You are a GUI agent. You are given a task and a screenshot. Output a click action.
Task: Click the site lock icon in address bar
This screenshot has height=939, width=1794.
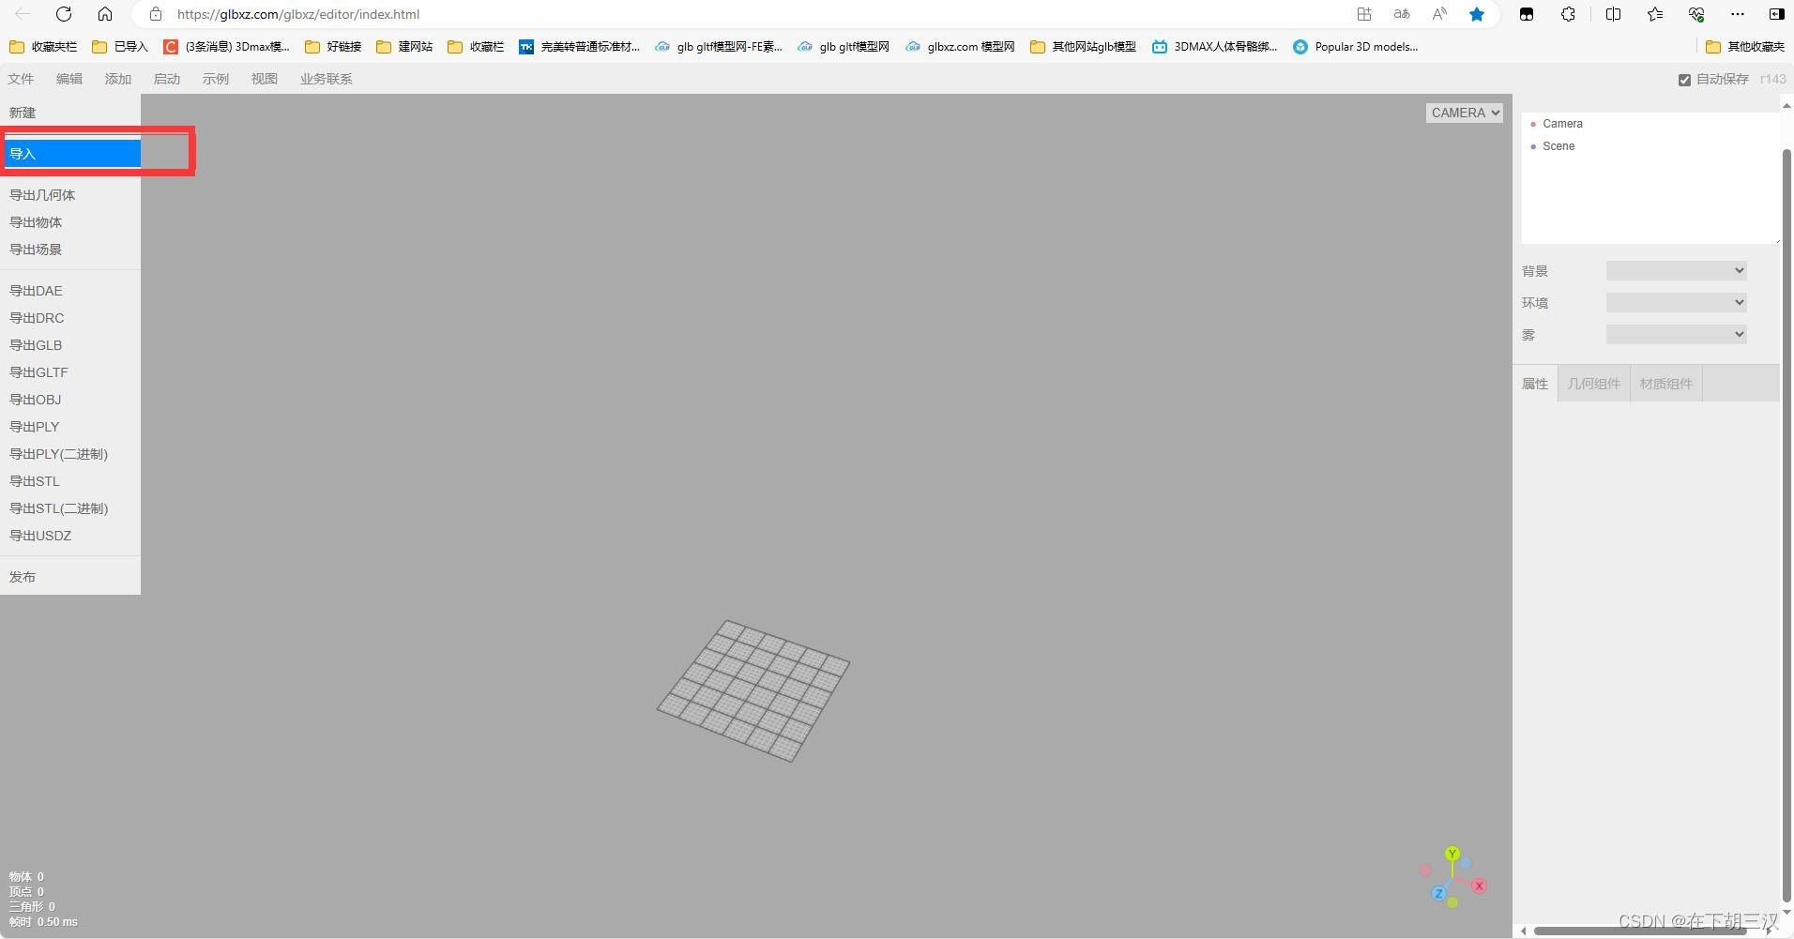[x=156, y=14]
